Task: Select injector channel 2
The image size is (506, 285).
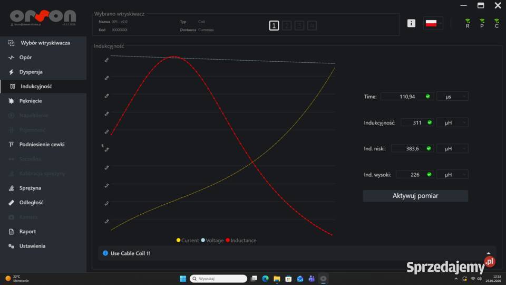Action: coord(287,25)
